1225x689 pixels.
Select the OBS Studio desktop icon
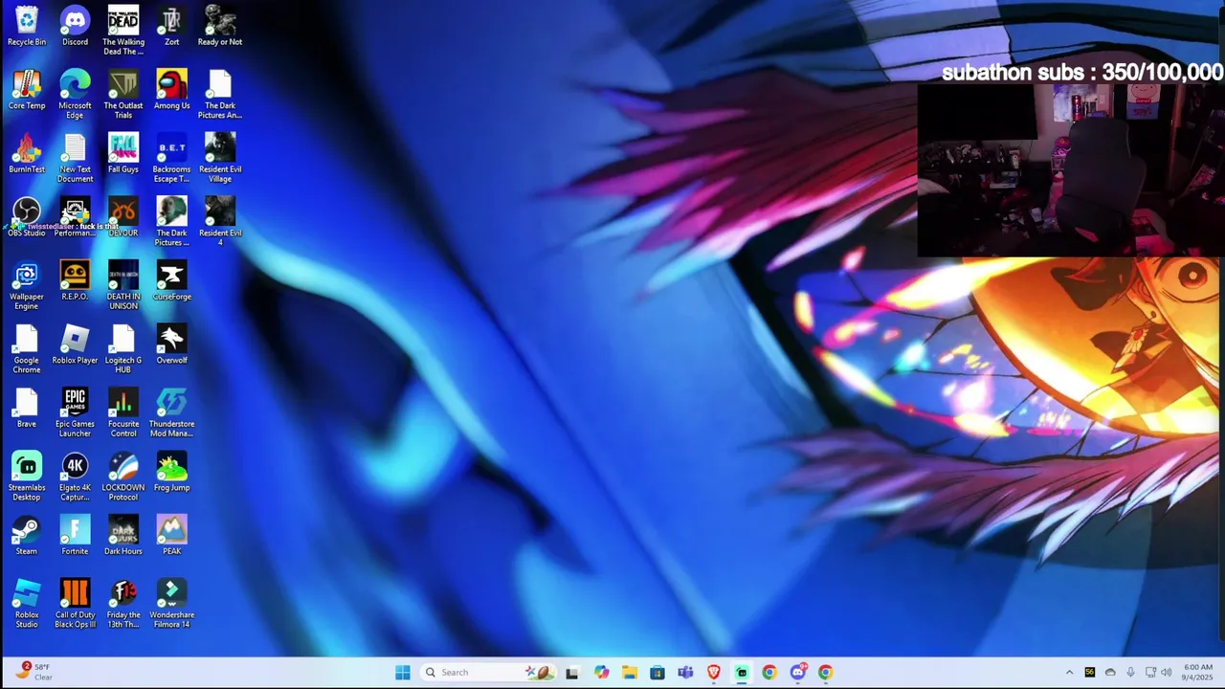pyautogui.click(x=27, y=217)
